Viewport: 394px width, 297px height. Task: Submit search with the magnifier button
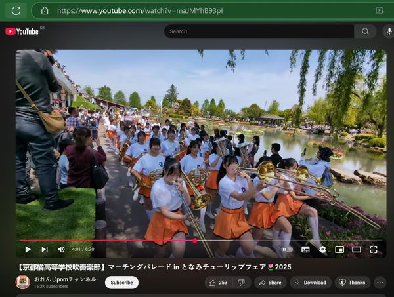pyautogui.click(x=365, y=31)
